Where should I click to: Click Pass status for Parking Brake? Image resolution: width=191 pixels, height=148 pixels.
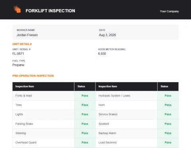pos(85,124)
